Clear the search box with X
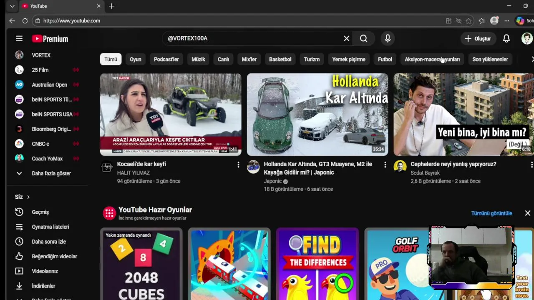Image resolution: width=534 pixels, height=300 pixels. (x=346, y=38)
